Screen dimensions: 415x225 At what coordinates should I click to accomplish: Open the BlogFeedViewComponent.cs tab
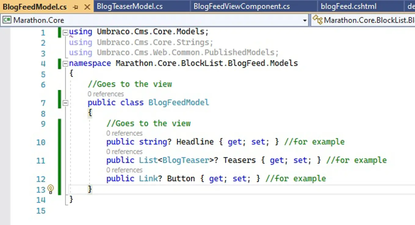tap(241, 6)
